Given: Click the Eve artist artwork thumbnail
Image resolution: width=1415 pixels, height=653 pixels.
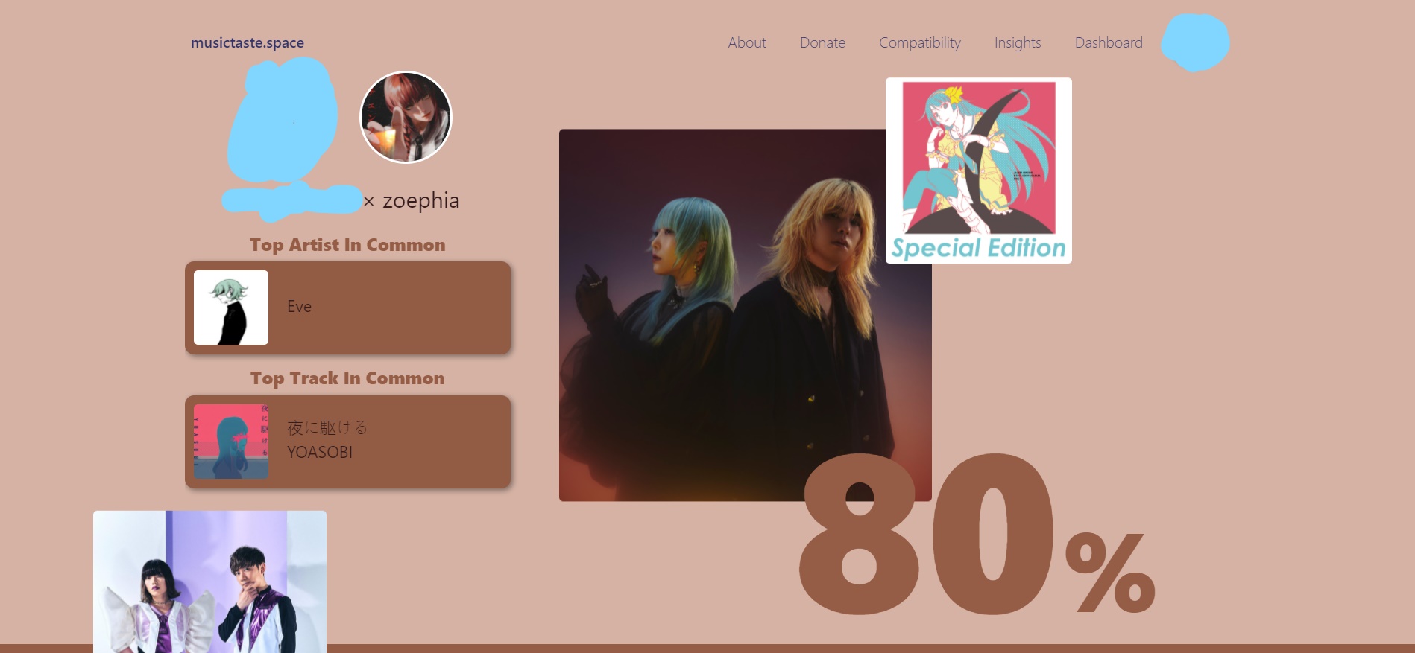Looking at the screenshot, I should tap(231, 308).
